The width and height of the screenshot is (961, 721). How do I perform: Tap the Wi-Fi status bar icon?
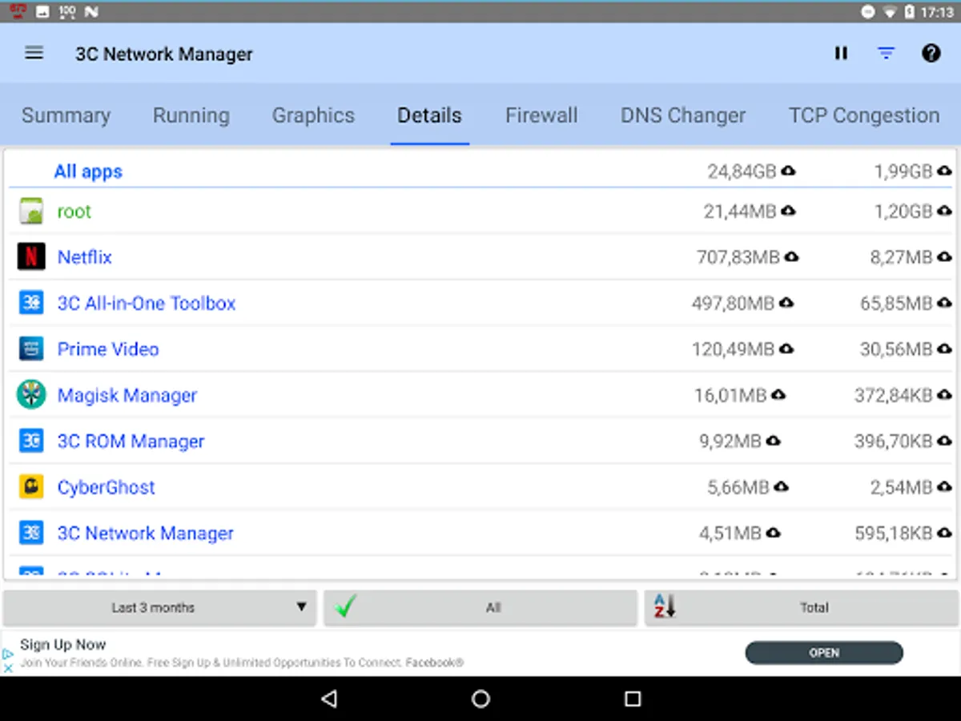(x=890, y=12)
